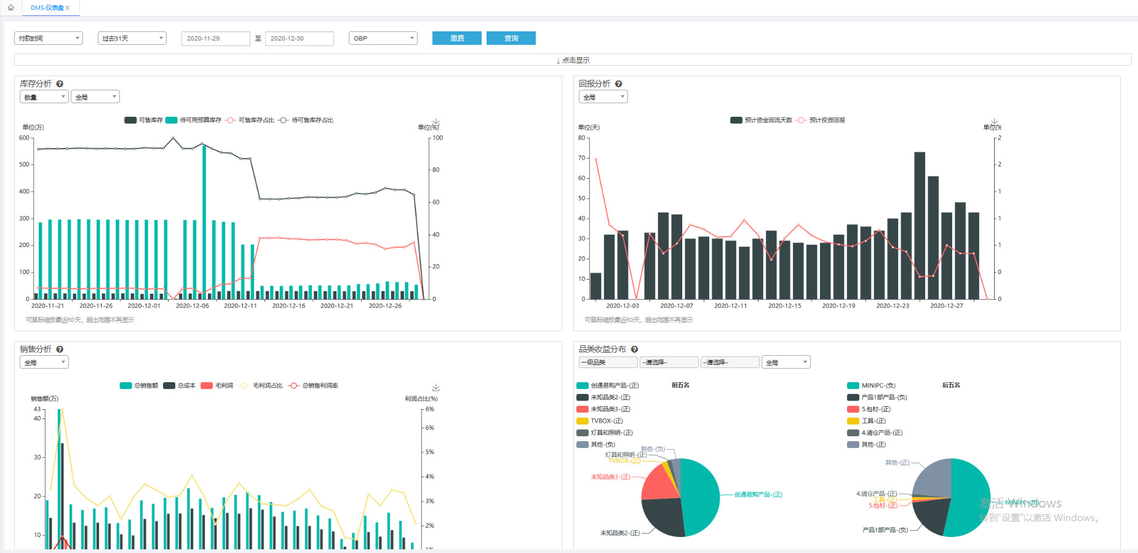The height and width of the screenshot is (553, 1138).
Task: Download the 回报分析 chart image
Action: [994, 122]
